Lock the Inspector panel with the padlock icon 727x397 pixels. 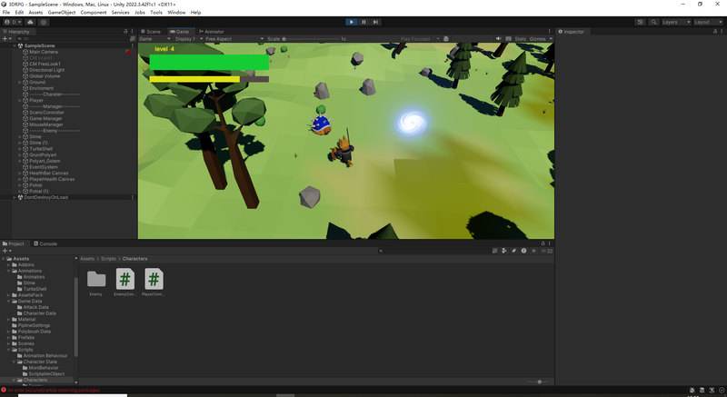pyautogui.click(x=715, y=32)
